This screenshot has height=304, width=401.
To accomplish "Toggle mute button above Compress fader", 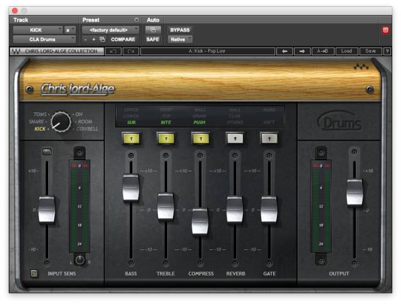I will pyautogui.click(x=200, y=156).
